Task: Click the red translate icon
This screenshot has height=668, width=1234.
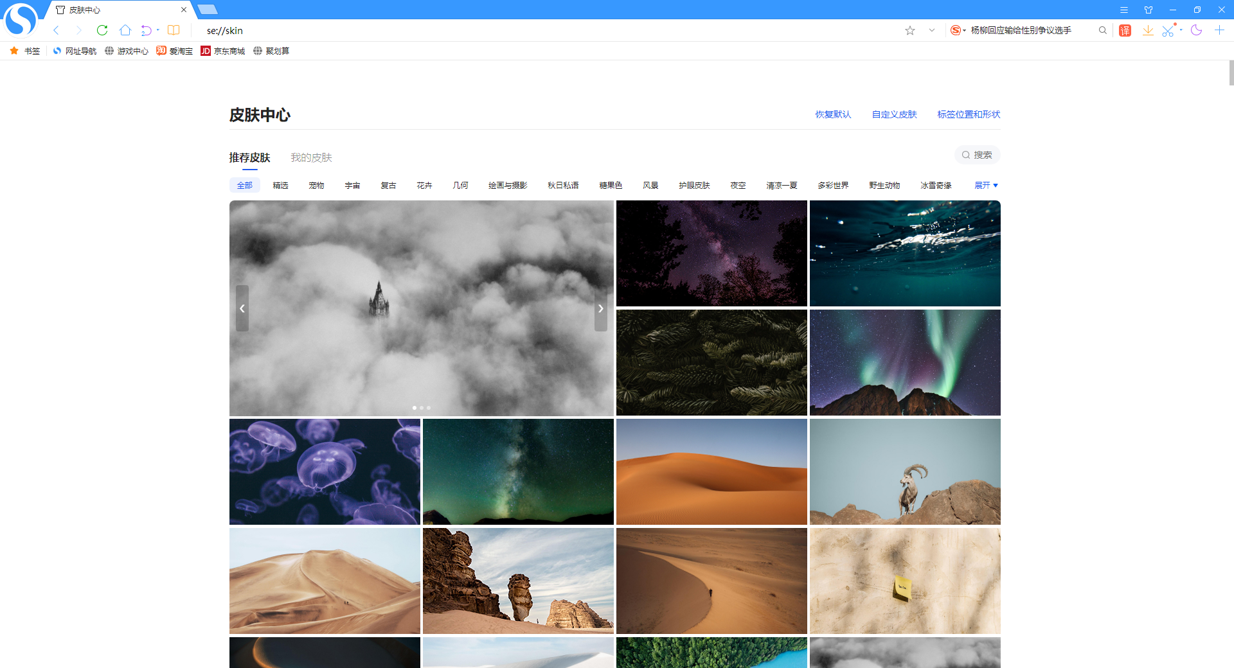Action: point(1125,30)
